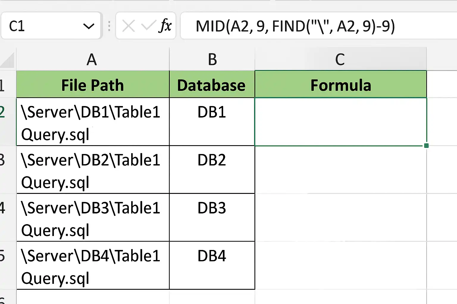Click the fill handle on selected cell
The image size is (457, 304).
(x=426, y=145)
